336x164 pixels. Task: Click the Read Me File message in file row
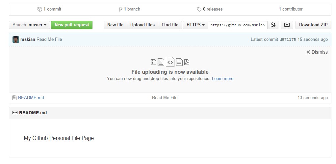pyautogui.click(x=165, y=98)
